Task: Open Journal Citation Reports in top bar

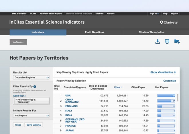Action: (x=51, y=13)
